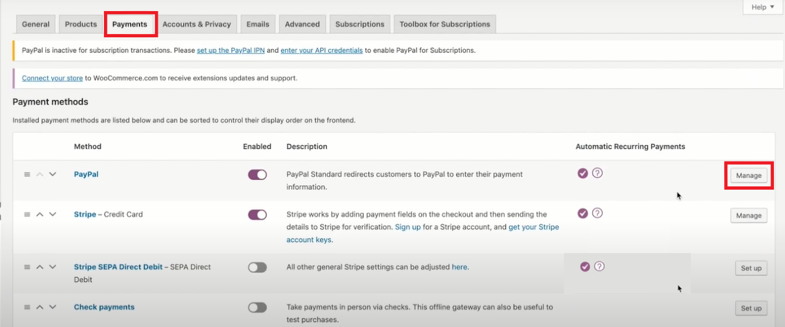Viewport: 785px width, 327px height.
Task: Move Stripe SEPA row up
Action: [x=40, y=267]
